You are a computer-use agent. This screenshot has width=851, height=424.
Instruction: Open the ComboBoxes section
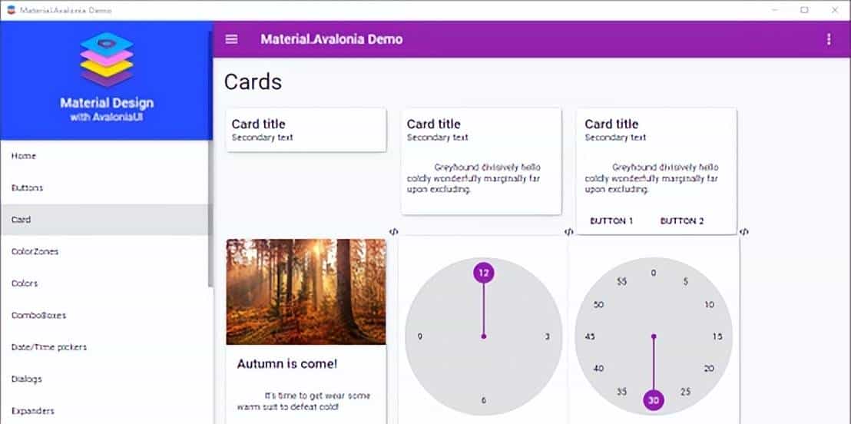pyautogui.click(x=38, y=315)
